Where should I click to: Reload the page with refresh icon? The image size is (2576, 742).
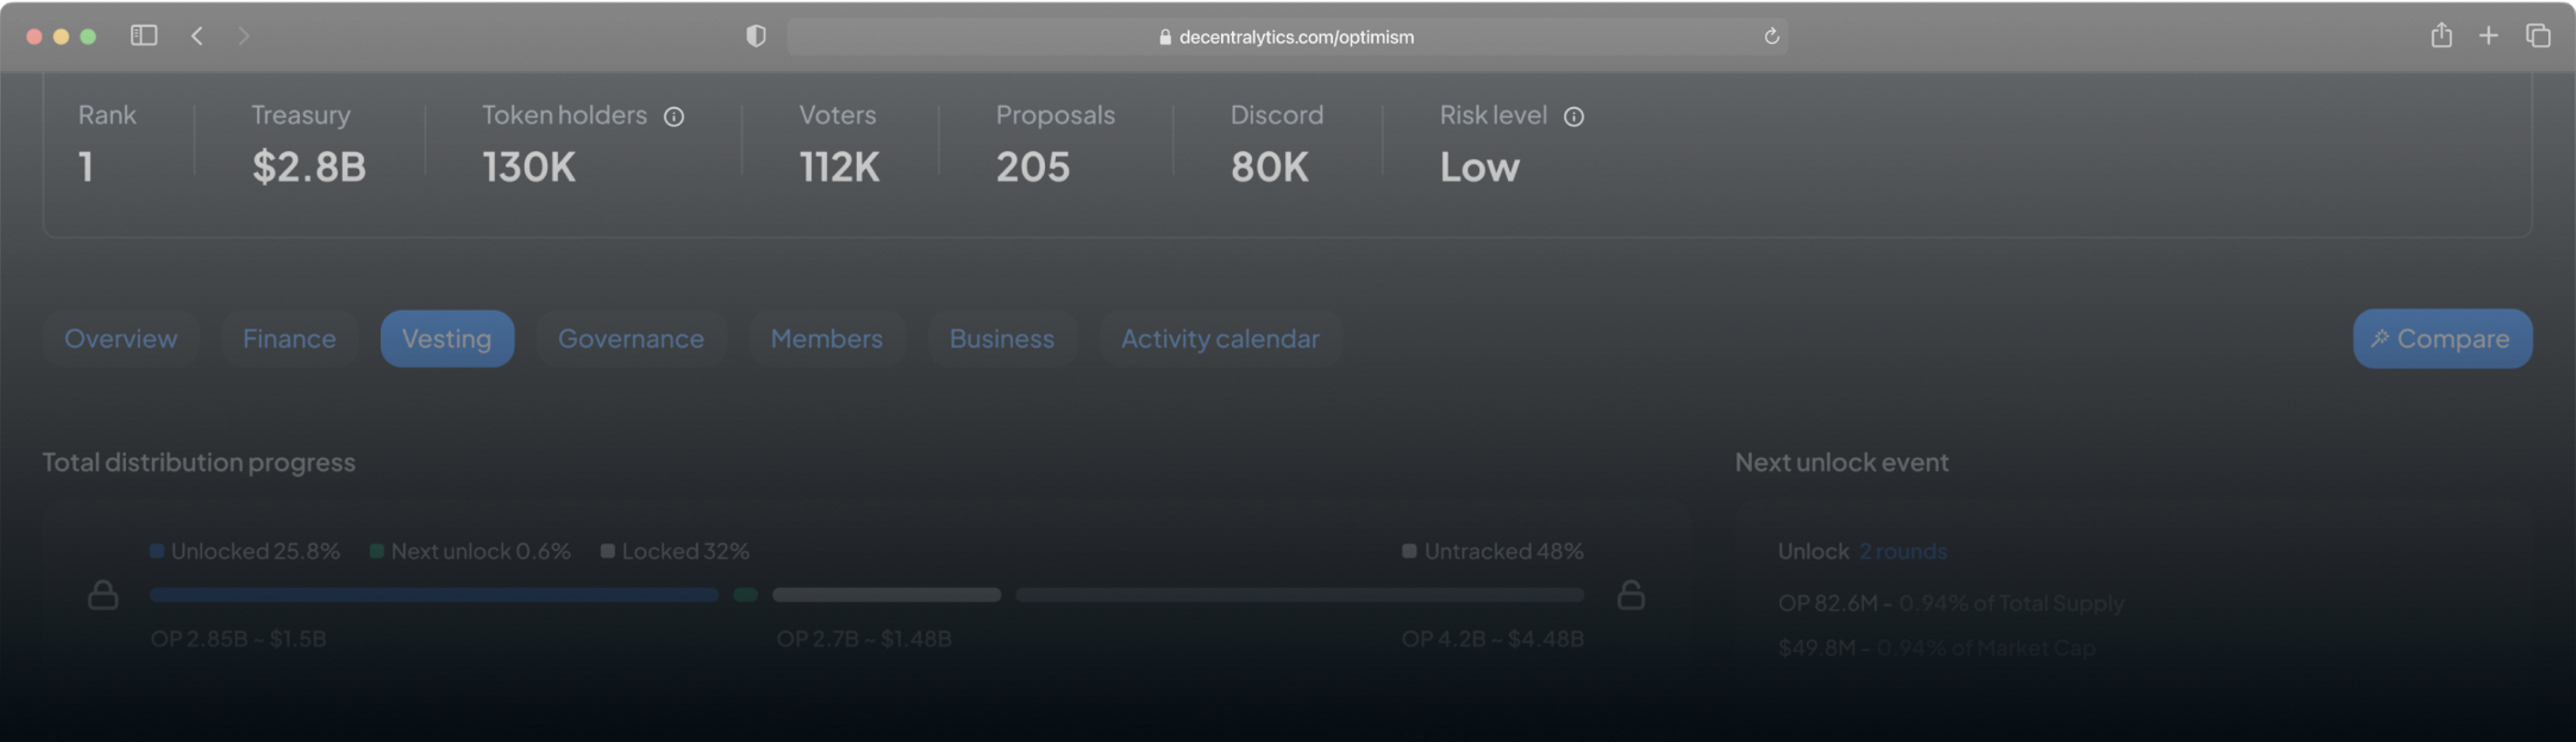(1771, 36)
